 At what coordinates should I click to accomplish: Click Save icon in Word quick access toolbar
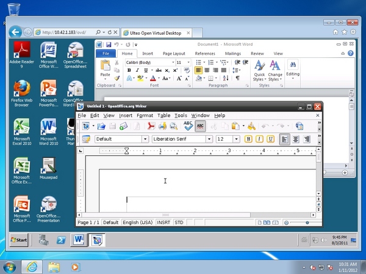[109, 44]
